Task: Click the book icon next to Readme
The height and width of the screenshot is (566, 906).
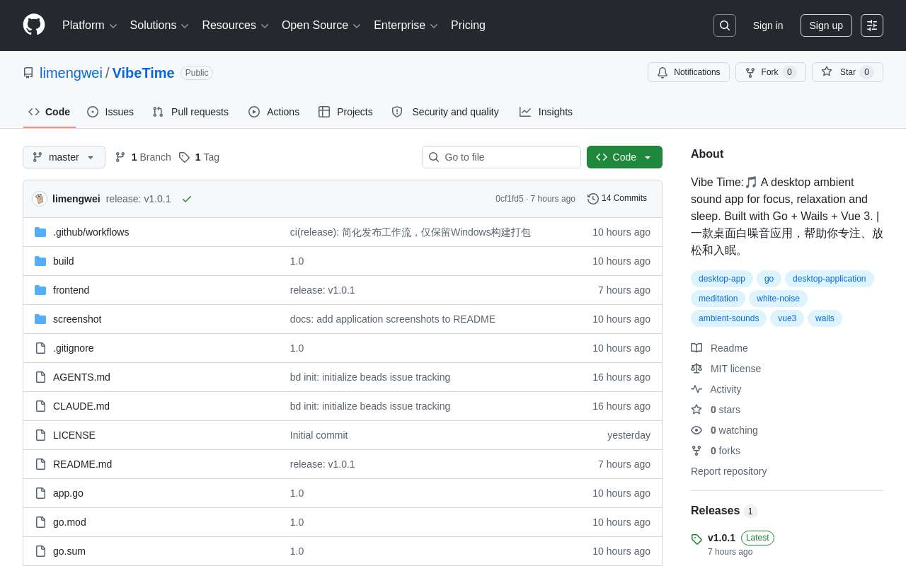Action: point(696,348)
